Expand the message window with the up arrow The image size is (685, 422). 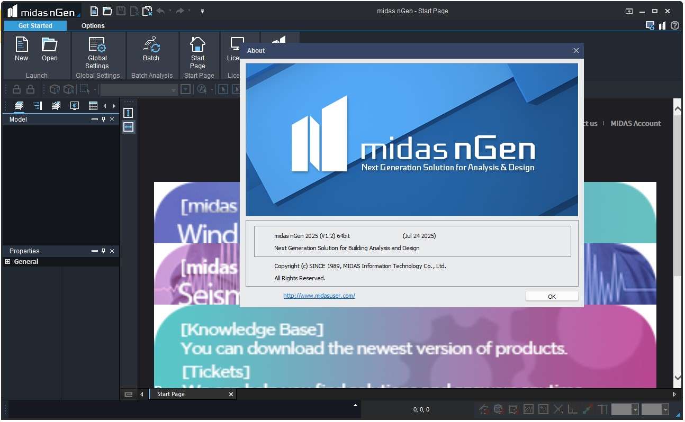356,405
